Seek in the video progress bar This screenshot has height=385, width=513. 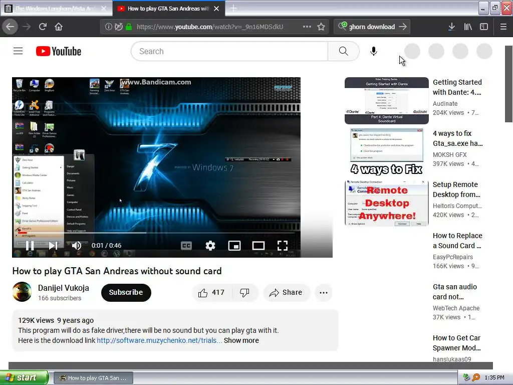coord(156,233)
